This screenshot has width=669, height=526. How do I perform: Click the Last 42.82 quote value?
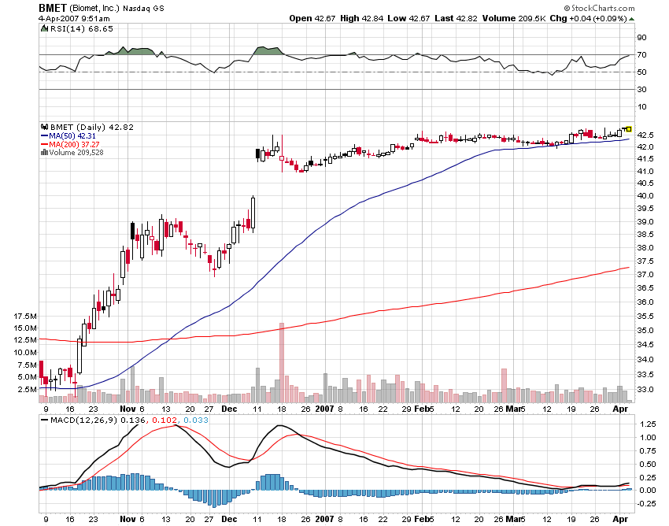click(456, 18)
